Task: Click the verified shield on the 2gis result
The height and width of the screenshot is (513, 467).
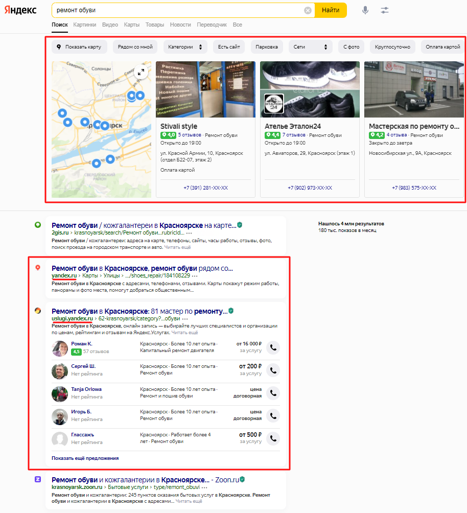Action: pos(240,225)
